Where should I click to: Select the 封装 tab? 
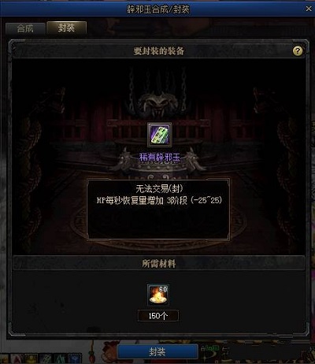(66, 28)
